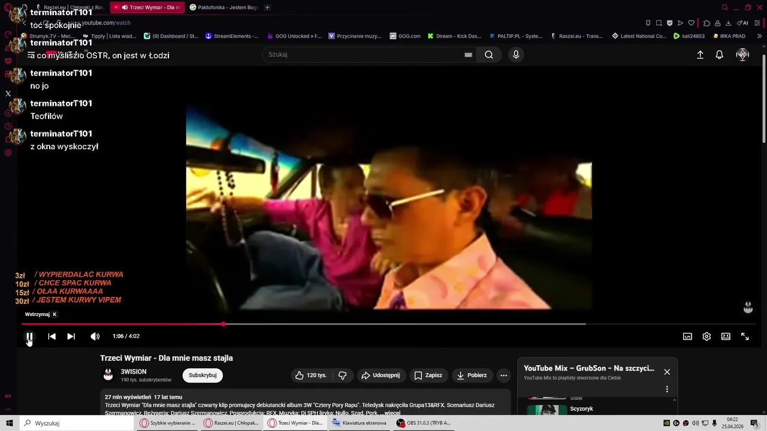Open the player settings gear

(x=707, y=336)
